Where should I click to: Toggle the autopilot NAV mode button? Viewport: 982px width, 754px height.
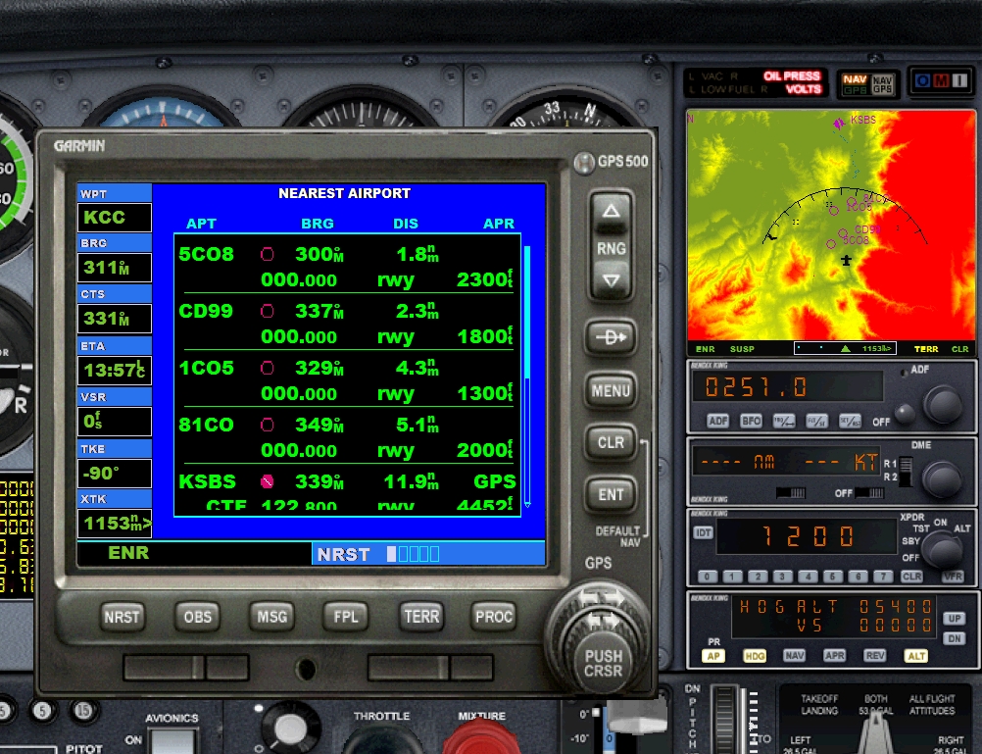point(794,656)
